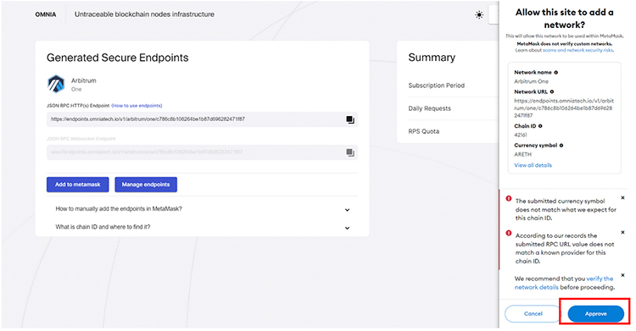Open the How to use endpoints link
The height and width of the screenshot is (331, 636).
tap(137, 106)
